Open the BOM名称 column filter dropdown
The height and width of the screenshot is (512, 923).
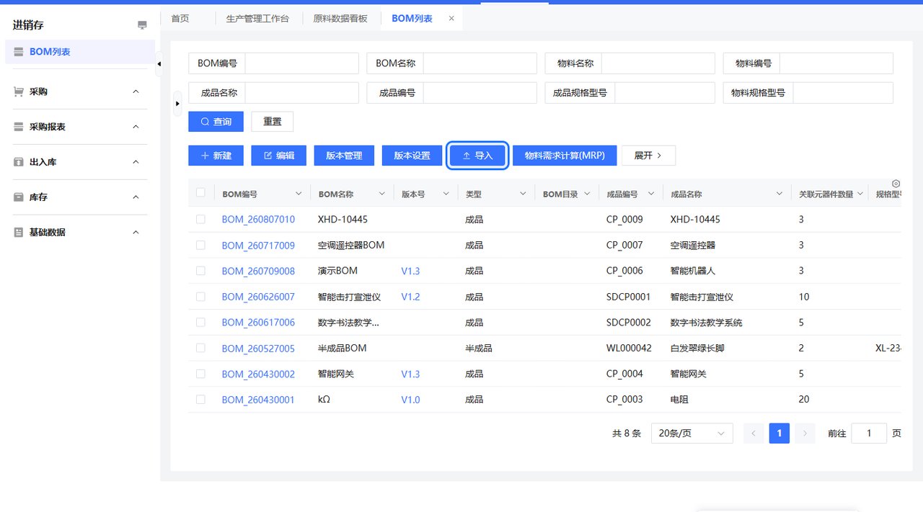coord(382,194)
